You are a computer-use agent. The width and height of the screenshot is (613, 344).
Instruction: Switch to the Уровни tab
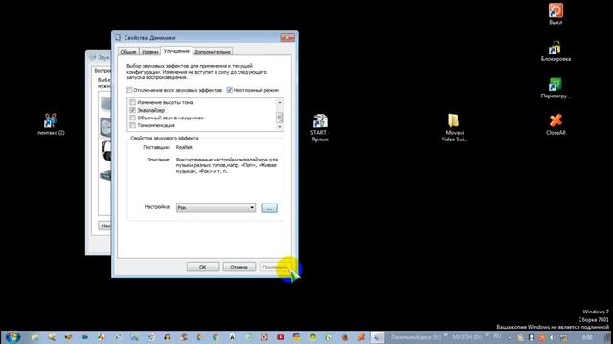pyautogui.click(x=149, y=52)
